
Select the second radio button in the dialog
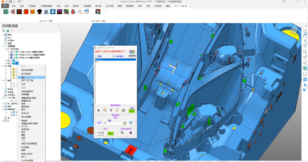[114, 56]
